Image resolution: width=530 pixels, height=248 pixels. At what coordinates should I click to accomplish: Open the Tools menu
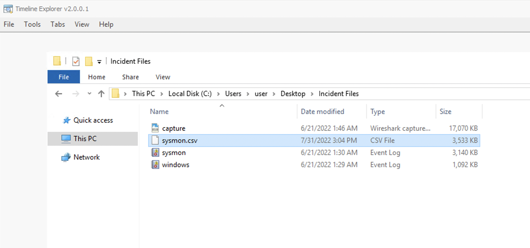tap(32, 24)
